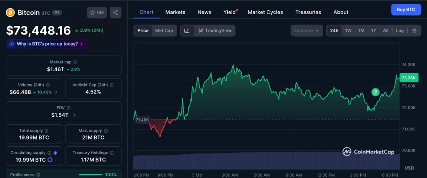Open Volume (24h) info icon
Viewport: 427px width, 178px height.
click(x=48, y=85)
